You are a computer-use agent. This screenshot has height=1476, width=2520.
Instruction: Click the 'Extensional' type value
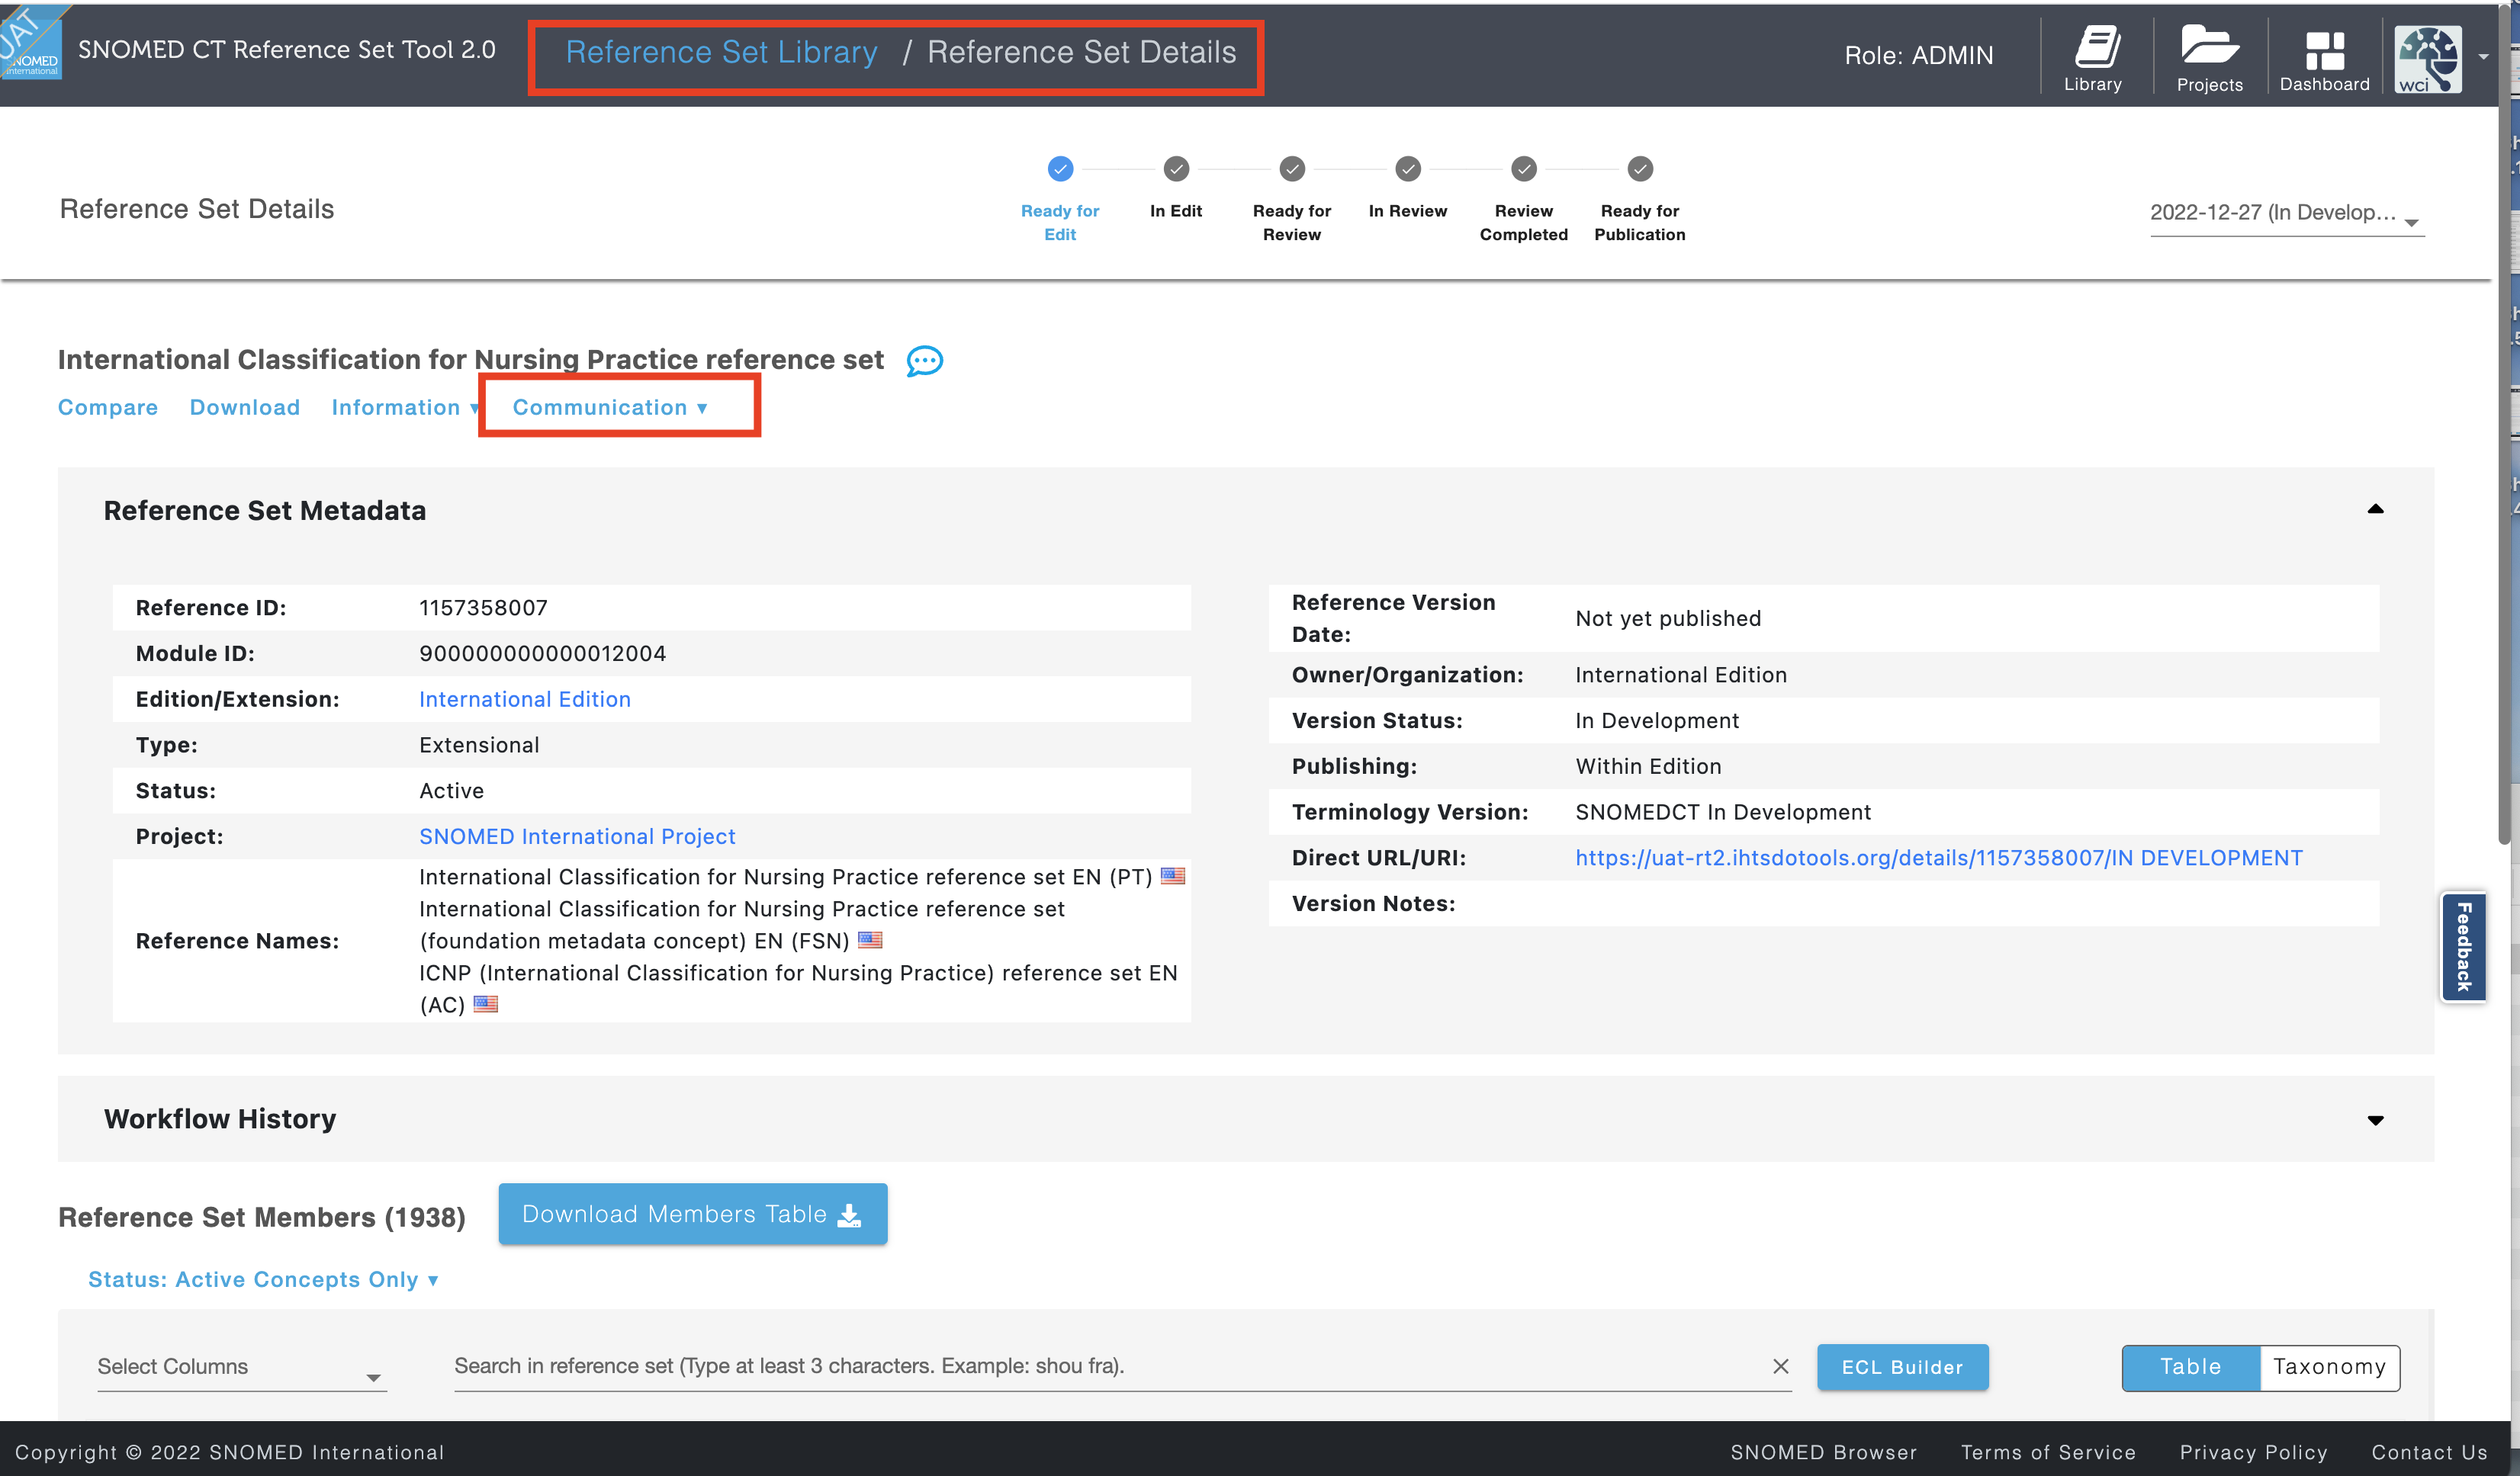coord(479,746)
